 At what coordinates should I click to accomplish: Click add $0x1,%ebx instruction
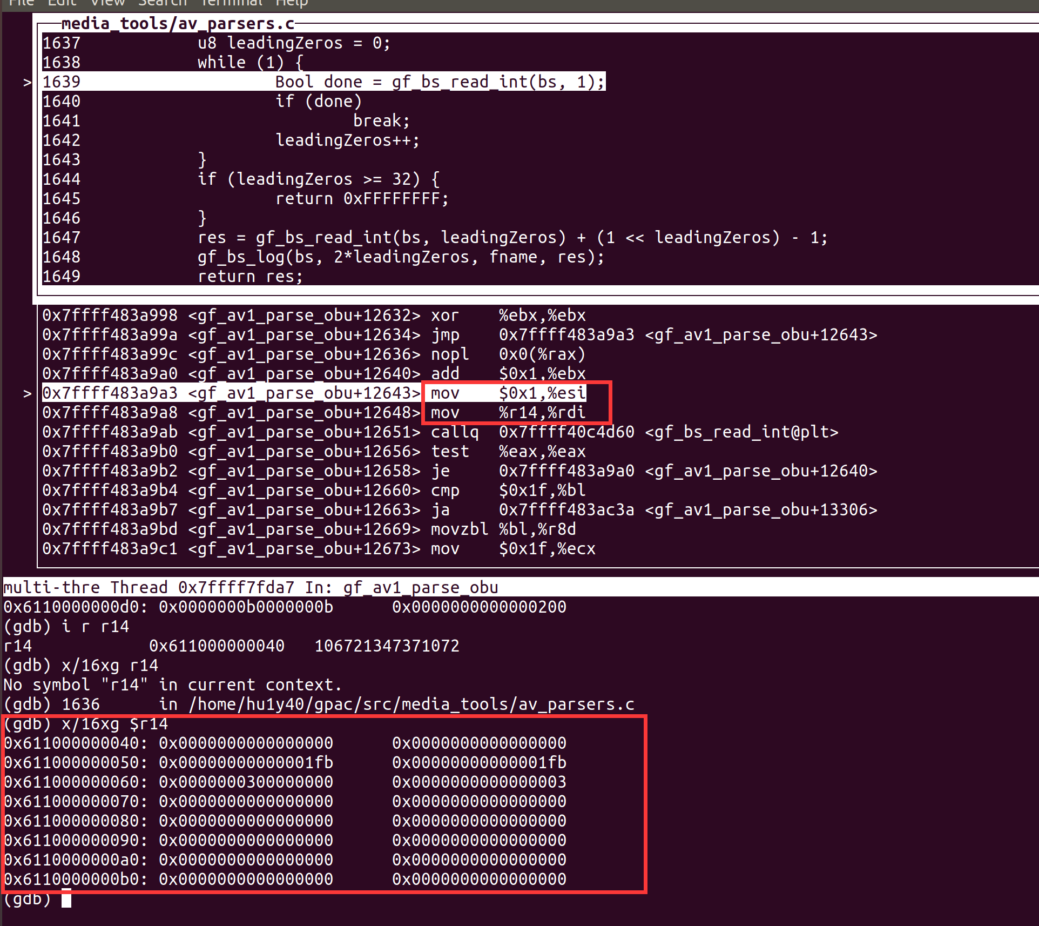point(314,373)
